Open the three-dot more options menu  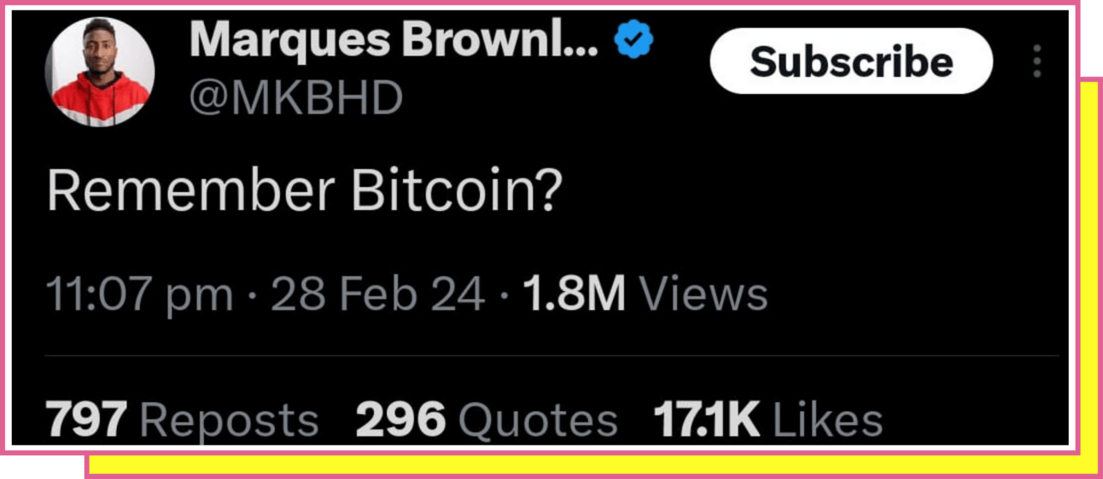1037,61
